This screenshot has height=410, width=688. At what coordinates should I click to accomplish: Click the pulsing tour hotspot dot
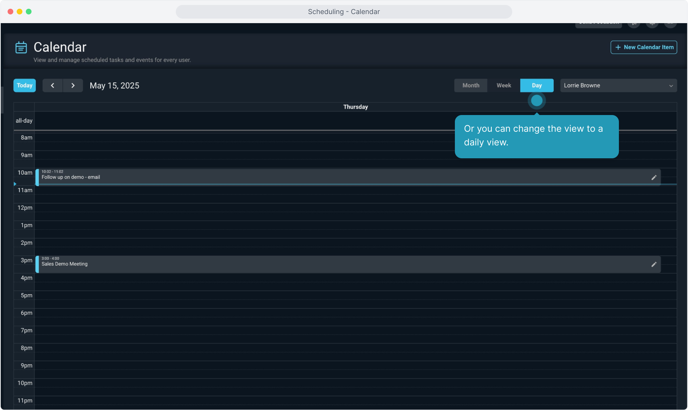click(x=537, y=101)
